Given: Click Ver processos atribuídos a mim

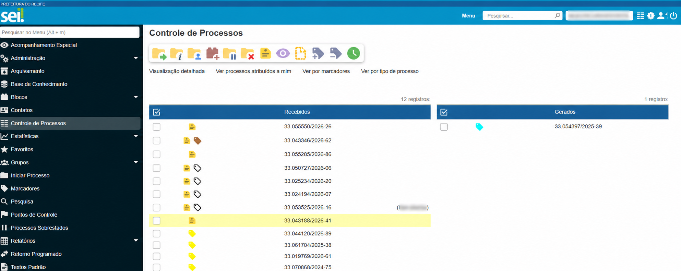Looking at the screenshot, I should point(253,71).
